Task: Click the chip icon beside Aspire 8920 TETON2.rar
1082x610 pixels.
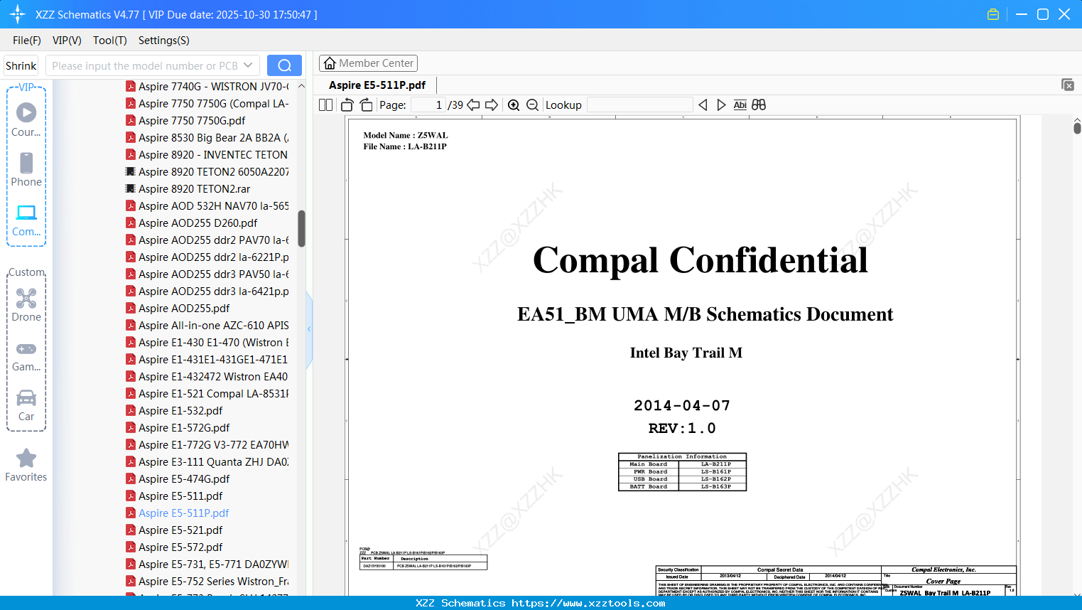Action: (x=131, y=188)
